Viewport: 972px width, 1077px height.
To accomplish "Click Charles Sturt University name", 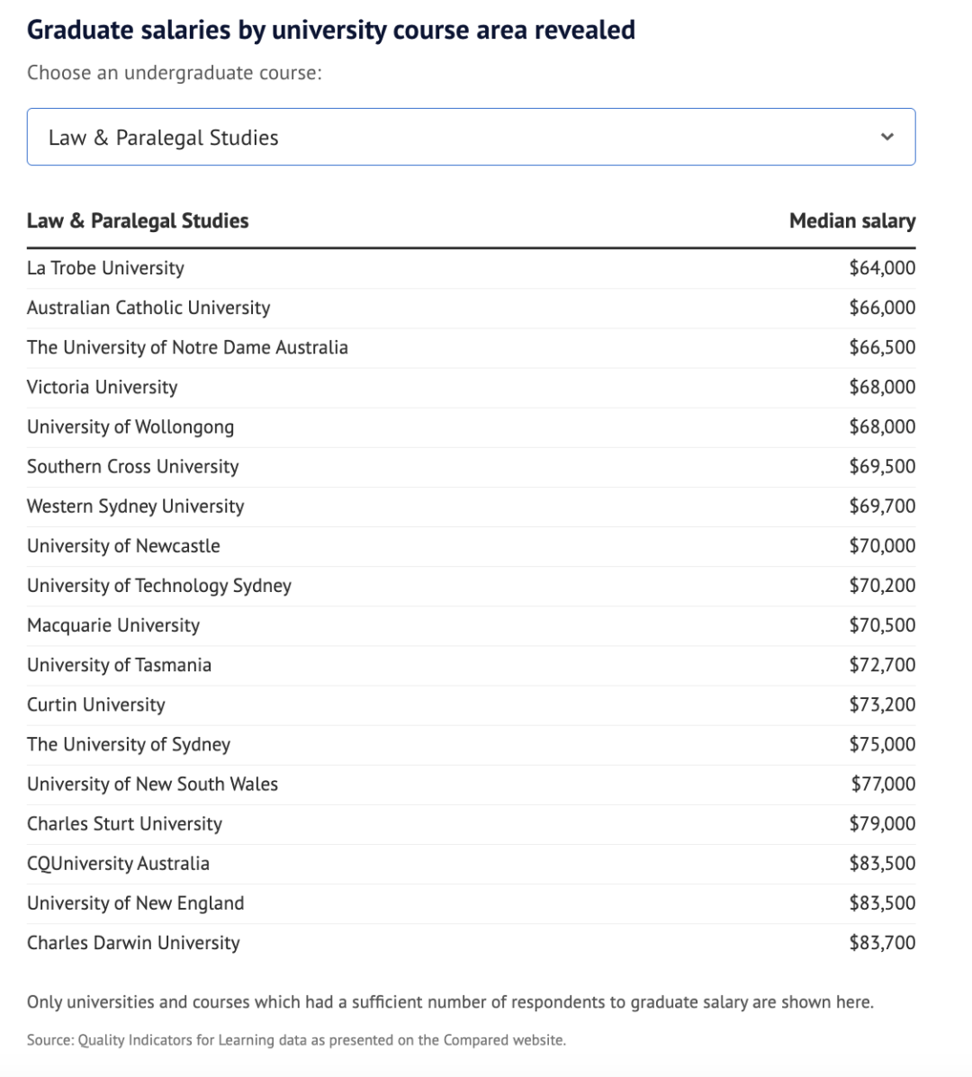I will pos(124,823).
